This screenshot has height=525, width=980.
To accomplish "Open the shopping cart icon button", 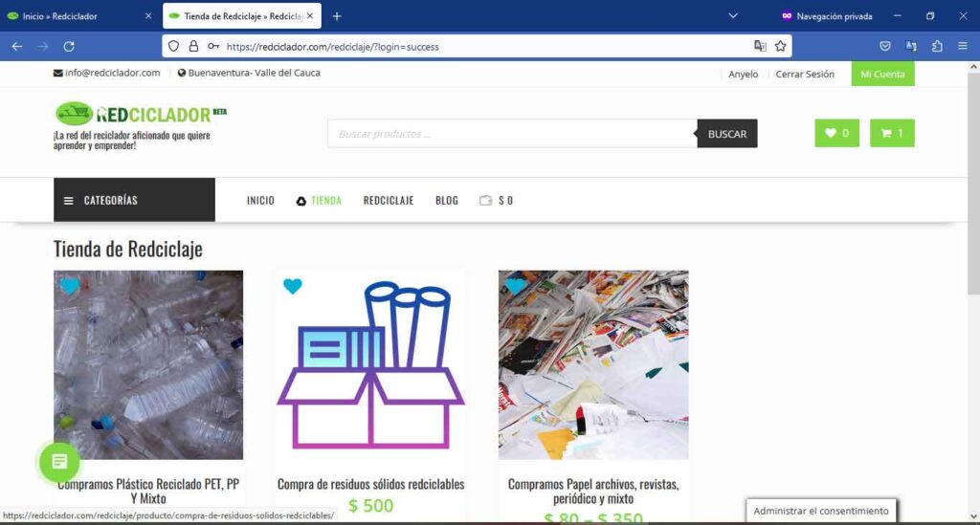I will click(892, 133).
